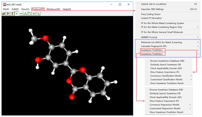Select Browse Sweeteners Database (DB)
The width and height of the screenshot is (202, 117).
[167, 61]
